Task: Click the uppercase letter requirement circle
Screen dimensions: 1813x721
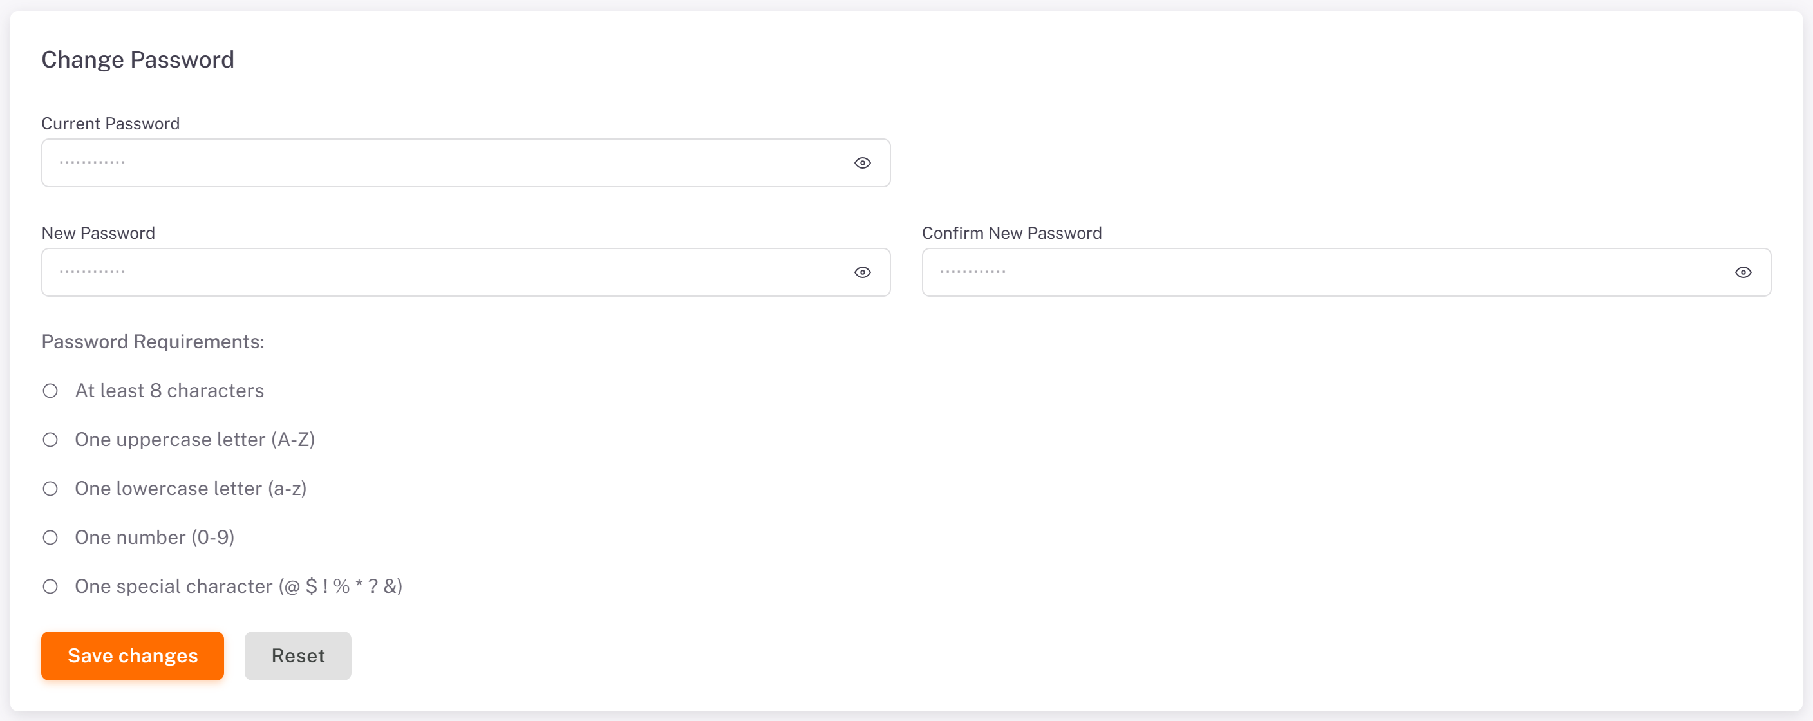Action: pos(50,440)
